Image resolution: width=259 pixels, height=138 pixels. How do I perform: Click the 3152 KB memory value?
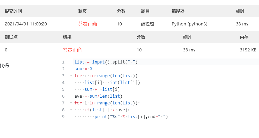coord(248,50)
